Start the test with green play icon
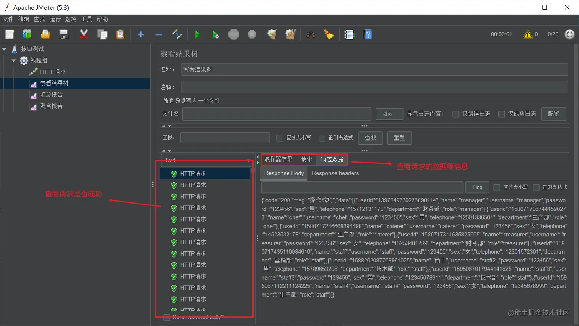This screenshot has width=579, height=326. 197,34
